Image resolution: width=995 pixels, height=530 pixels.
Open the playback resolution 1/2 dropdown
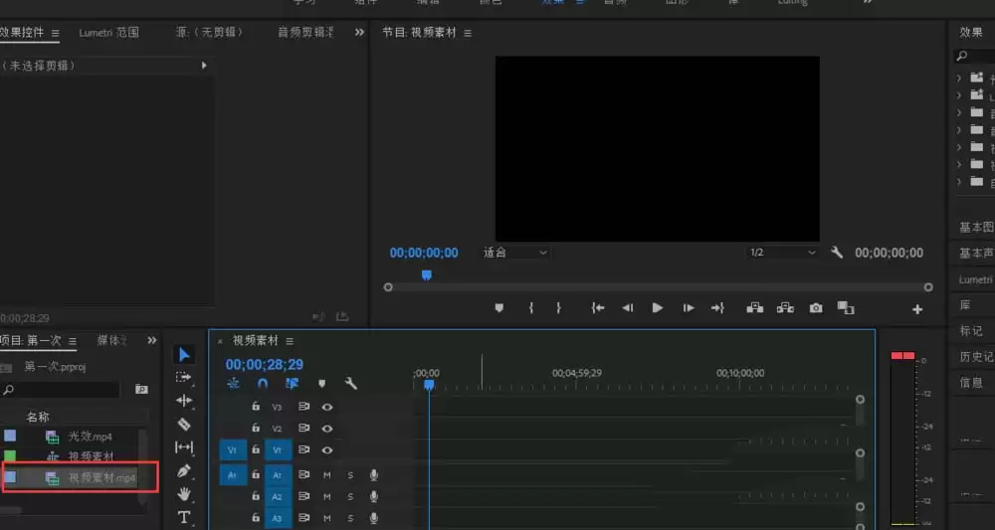782,253
